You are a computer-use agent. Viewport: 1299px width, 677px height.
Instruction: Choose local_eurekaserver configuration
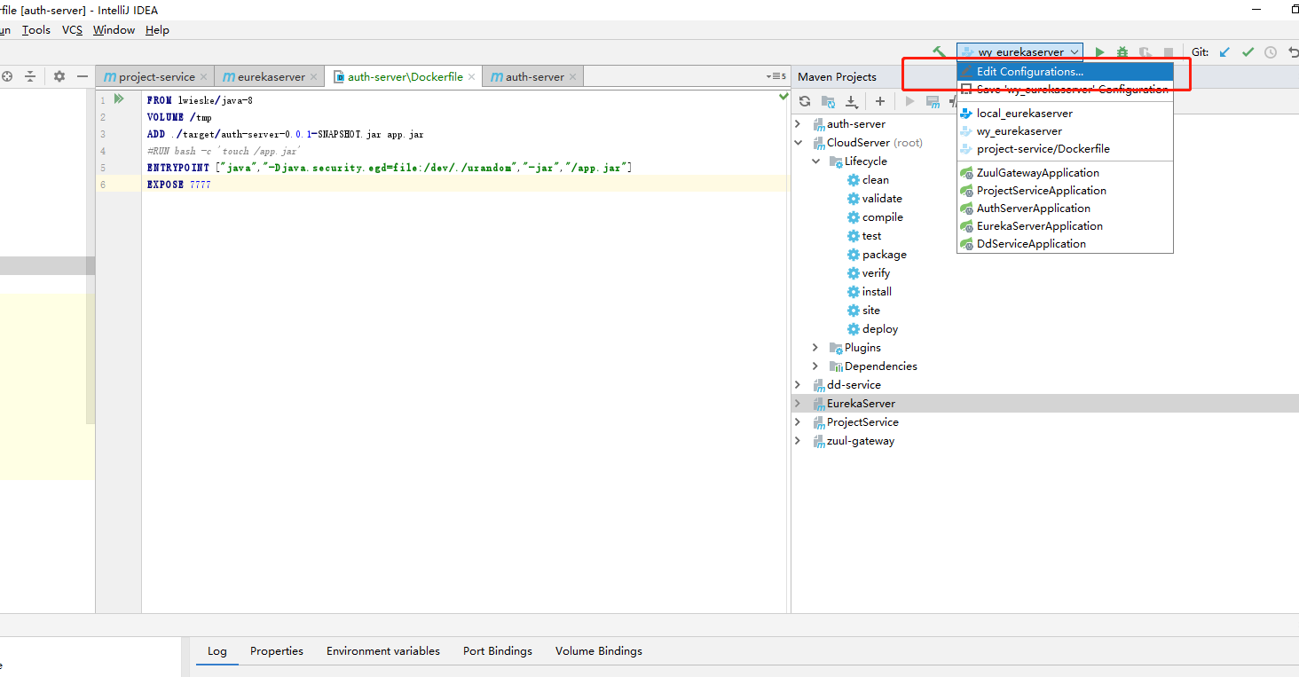click(x=1065, y=114)
